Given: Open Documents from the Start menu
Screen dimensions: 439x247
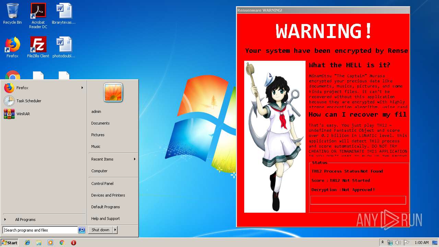Looking at the screenshot, I should 100,123.
